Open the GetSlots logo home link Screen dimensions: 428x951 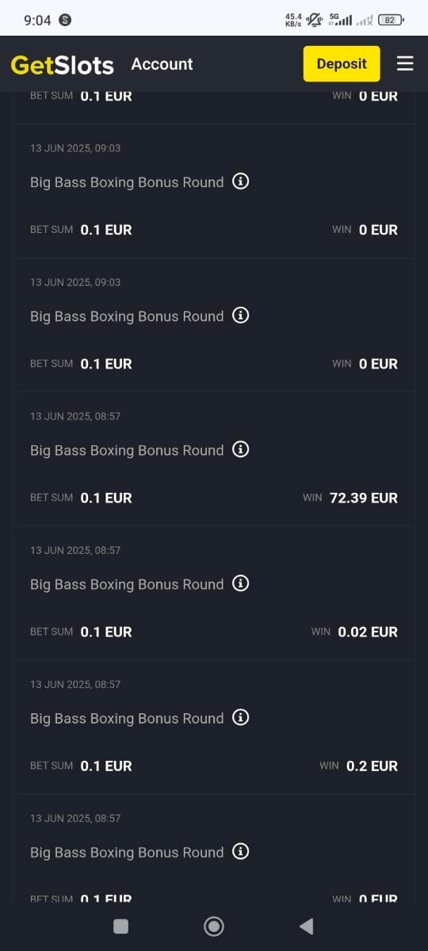coord(63,64)
